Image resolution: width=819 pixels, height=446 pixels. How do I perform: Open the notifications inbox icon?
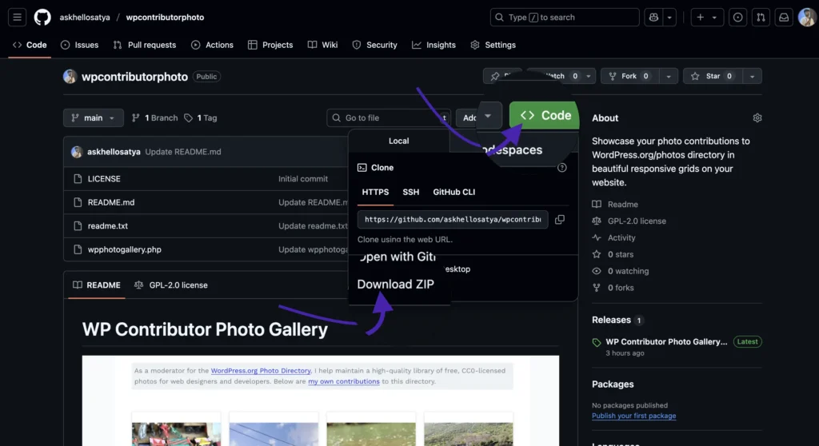[x=784, y=17]
